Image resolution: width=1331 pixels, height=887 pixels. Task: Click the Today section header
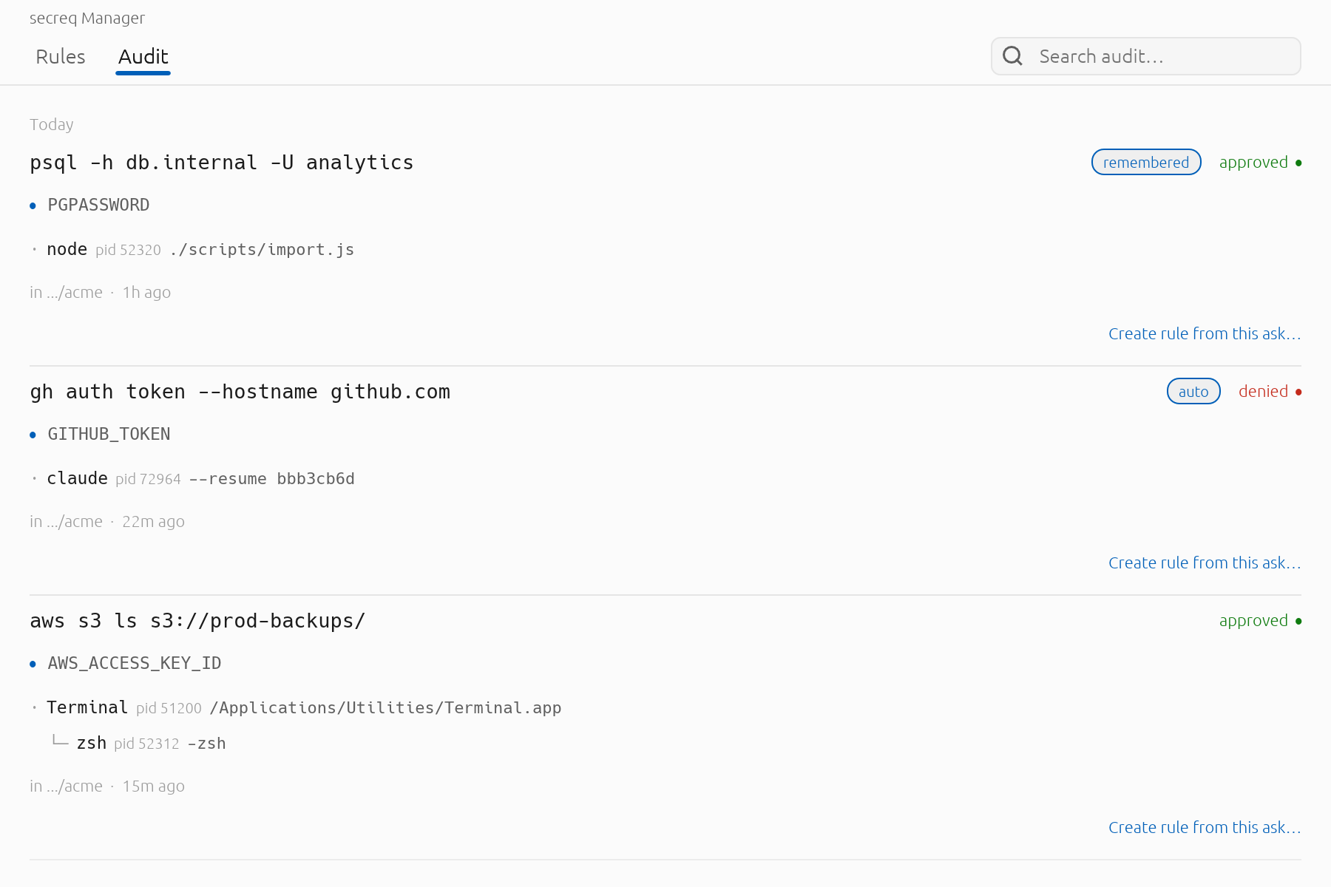click(52, 125)
